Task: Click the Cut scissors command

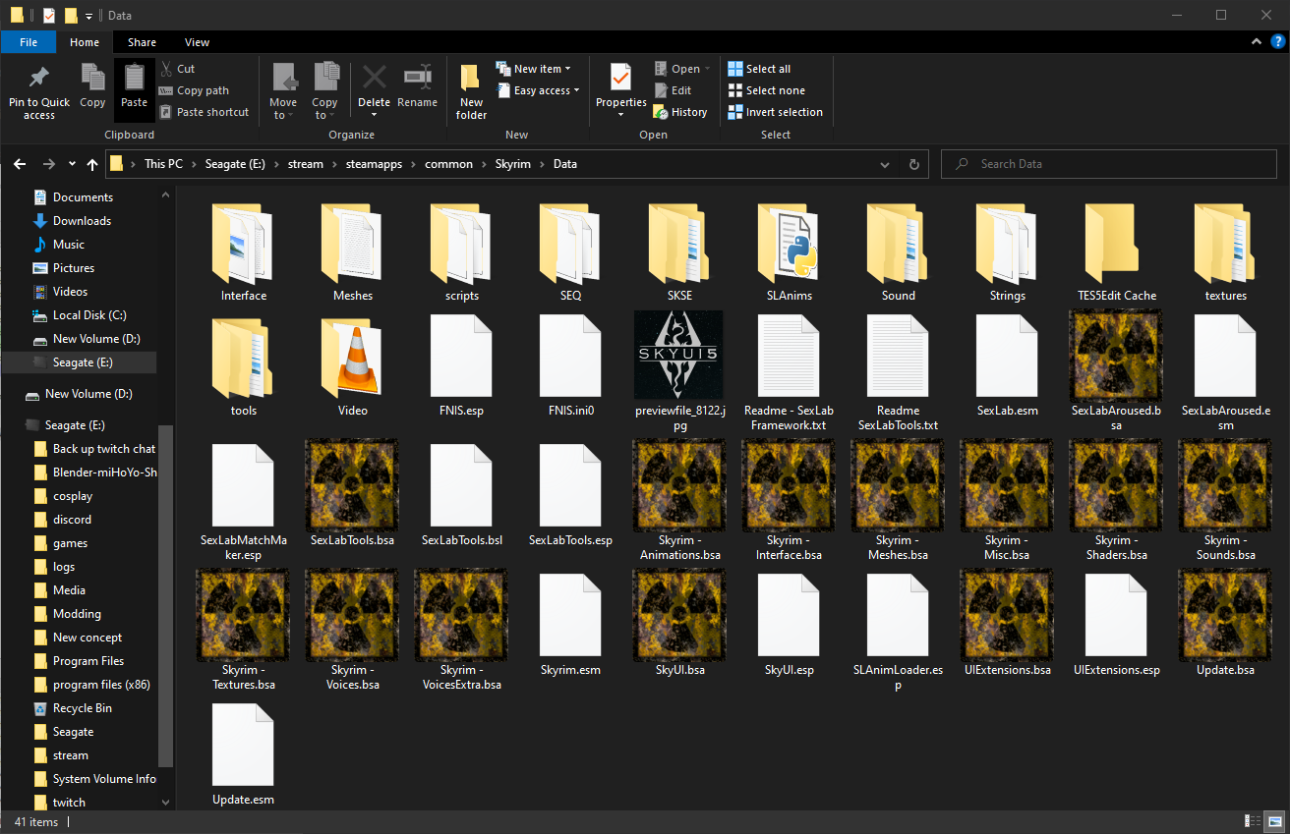Action: coord(178,69)
